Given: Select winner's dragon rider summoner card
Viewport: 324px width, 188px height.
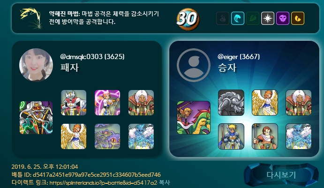Looking at the screenshot, I should tap(194, 118).
